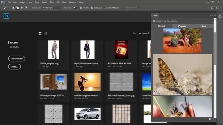Open the Type menu
The height and width of the screenshot is (125, 223).
click(37, 2)
